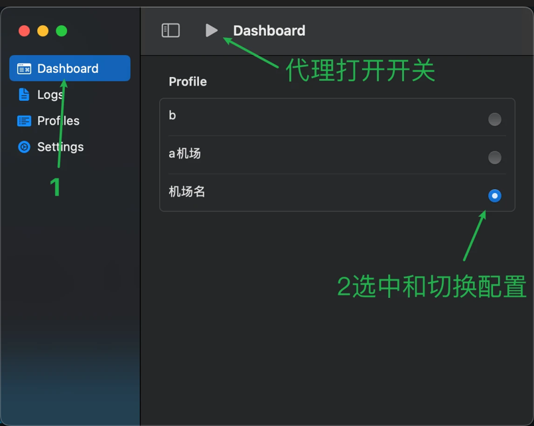This screenshot has width=534, height=426.
Task: Maximize the window with the green button
Action: click(62, 31)
